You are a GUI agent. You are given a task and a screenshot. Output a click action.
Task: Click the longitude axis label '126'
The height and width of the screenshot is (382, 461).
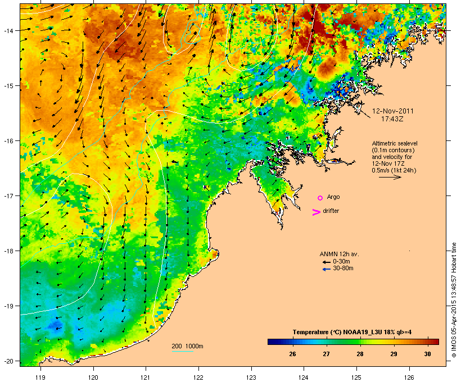pos(409,378)
